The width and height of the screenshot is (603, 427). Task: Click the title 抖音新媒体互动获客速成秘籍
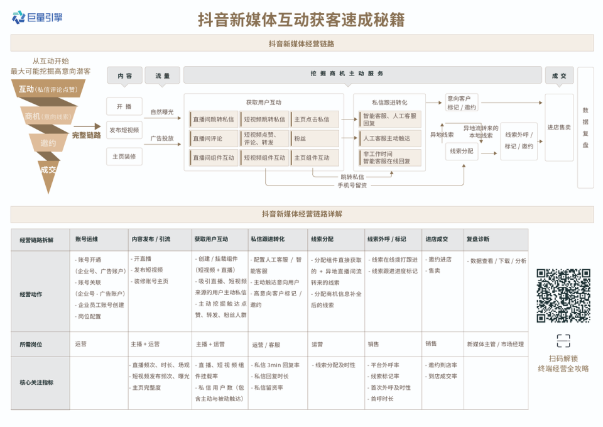(301, 20)
